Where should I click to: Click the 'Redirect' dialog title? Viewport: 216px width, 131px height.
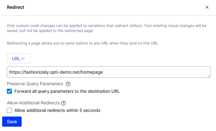16,7
